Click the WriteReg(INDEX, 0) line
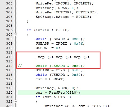Viewport: 130px width, 107px height. tap(57, 88)
